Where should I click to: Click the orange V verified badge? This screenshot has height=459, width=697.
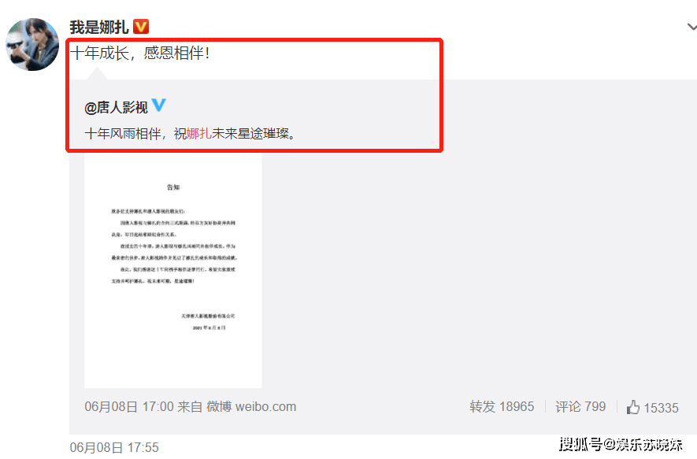(141, 27)
